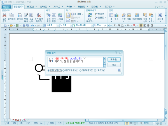
Task: Open the 대표 language dropdown
Action: tap(71, 25)
